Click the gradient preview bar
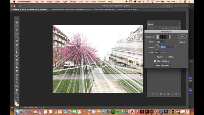 point(163,37)
